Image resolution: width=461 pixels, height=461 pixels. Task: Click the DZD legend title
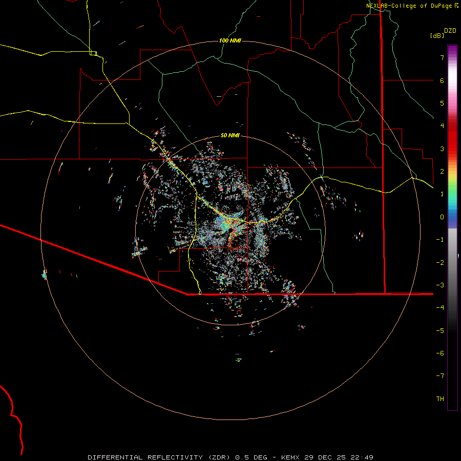click(x=450, y=31)
